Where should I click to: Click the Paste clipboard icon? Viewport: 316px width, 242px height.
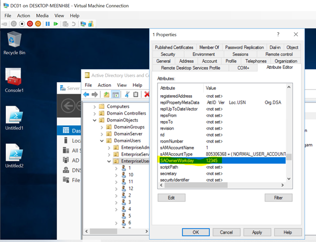(x=135, y=94)
